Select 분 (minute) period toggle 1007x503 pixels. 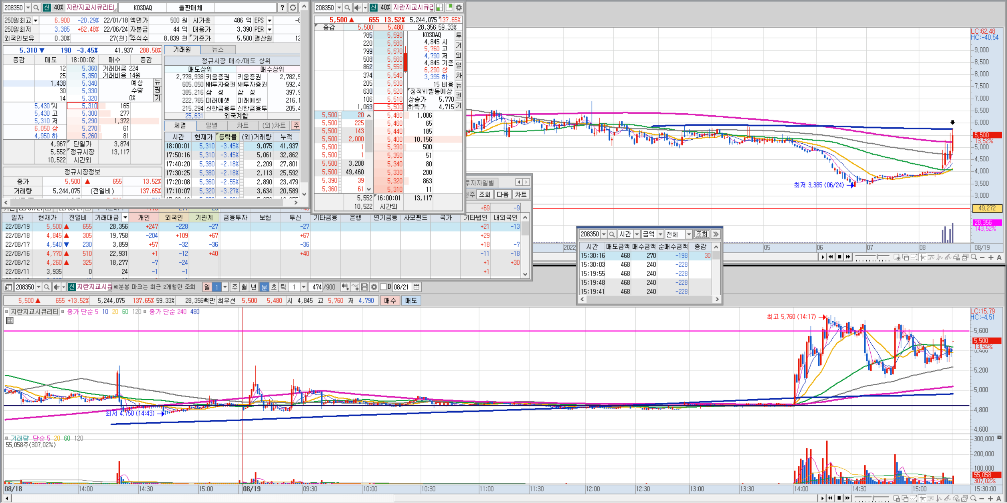[x=264, y=287]
